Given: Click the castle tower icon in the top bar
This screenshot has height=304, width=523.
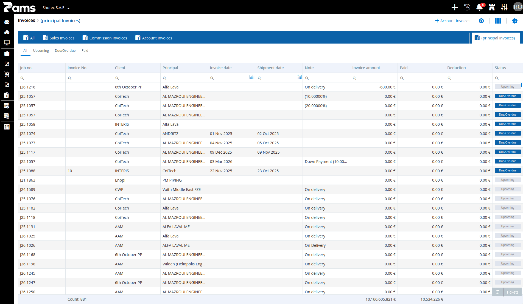Looking at the screenshot, I should (492, 7).
